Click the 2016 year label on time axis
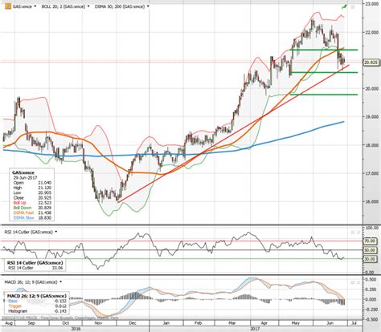Viewport: 381px width, 332px height. pyautogui.click(x=76, y=329)
